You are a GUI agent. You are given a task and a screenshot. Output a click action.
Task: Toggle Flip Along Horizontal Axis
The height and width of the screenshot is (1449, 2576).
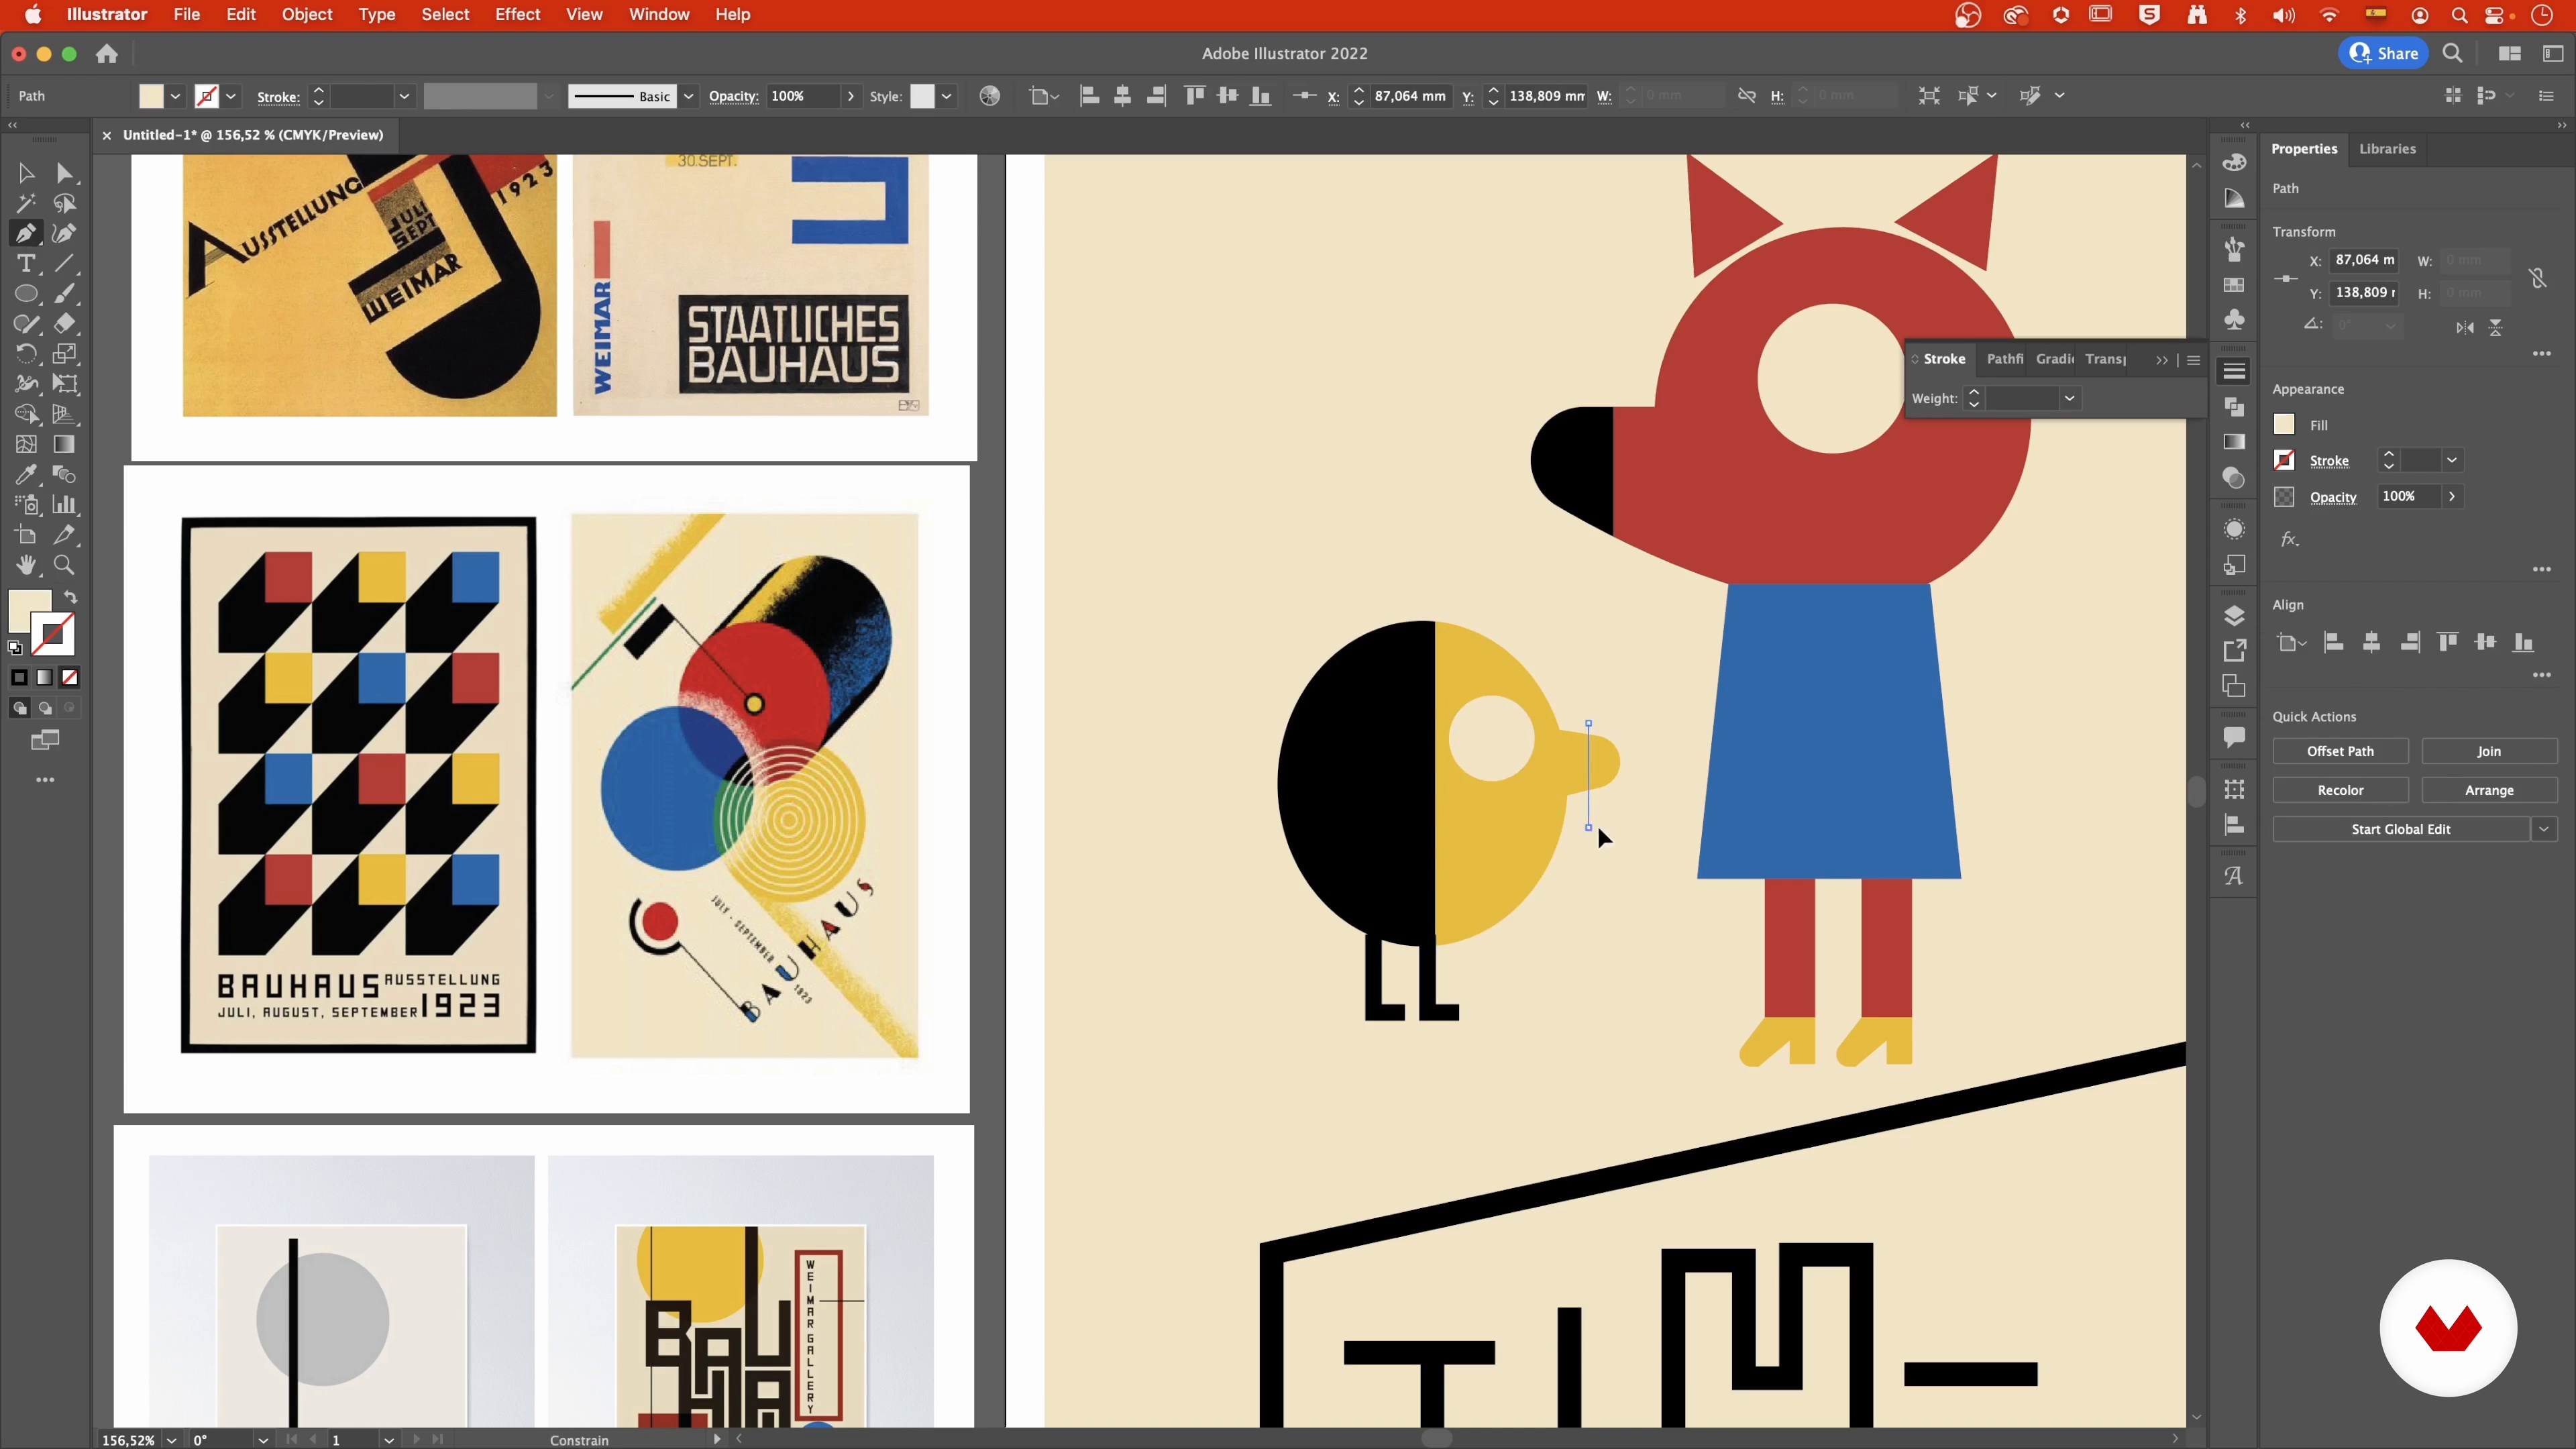(x=2465, y=328)
